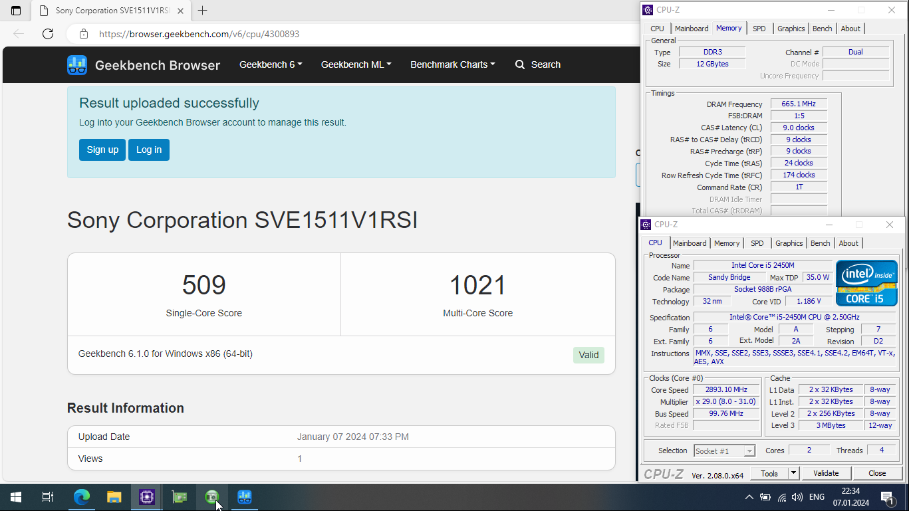Open the volume speaker tray icon
The width and height of the screenshot is (909, 511).
click(x=797, y=497)
